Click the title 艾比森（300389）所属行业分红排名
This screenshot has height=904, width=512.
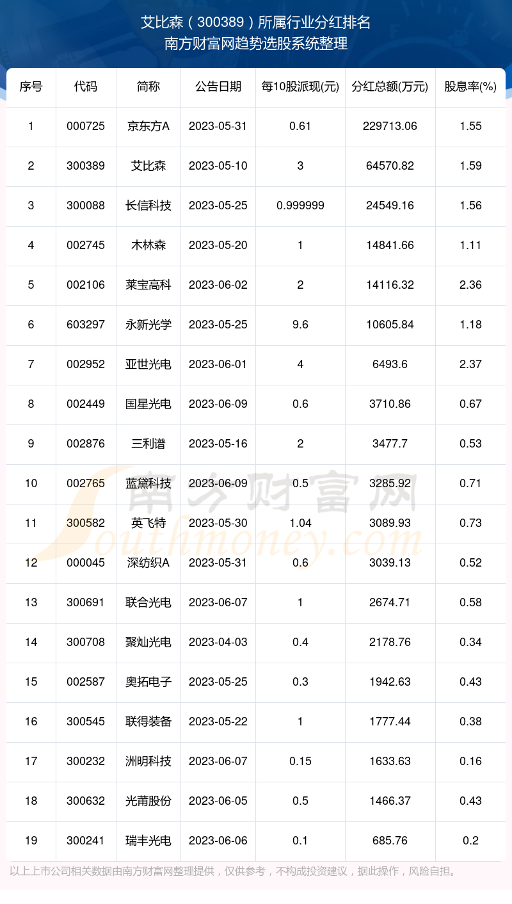point(256,22)
